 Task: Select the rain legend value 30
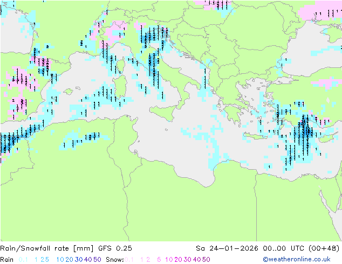[79, 260]
